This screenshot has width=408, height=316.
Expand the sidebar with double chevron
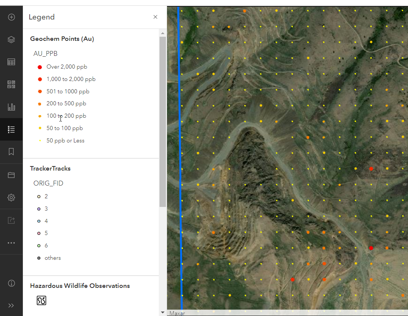[11, 305]
